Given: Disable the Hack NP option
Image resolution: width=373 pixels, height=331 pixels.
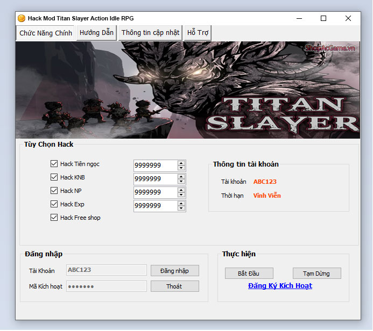Looking at the screenshot, I should coord(54,191).
